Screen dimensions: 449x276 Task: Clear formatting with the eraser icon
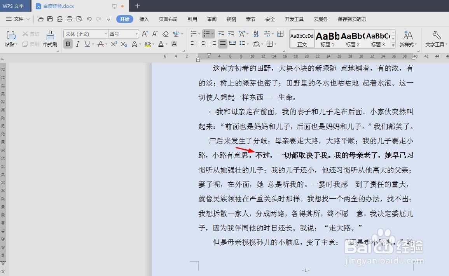[165, 34]
